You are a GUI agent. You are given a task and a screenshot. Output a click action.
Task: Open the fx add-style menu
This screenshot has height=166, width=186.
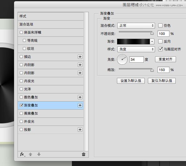tap(23, 154)
